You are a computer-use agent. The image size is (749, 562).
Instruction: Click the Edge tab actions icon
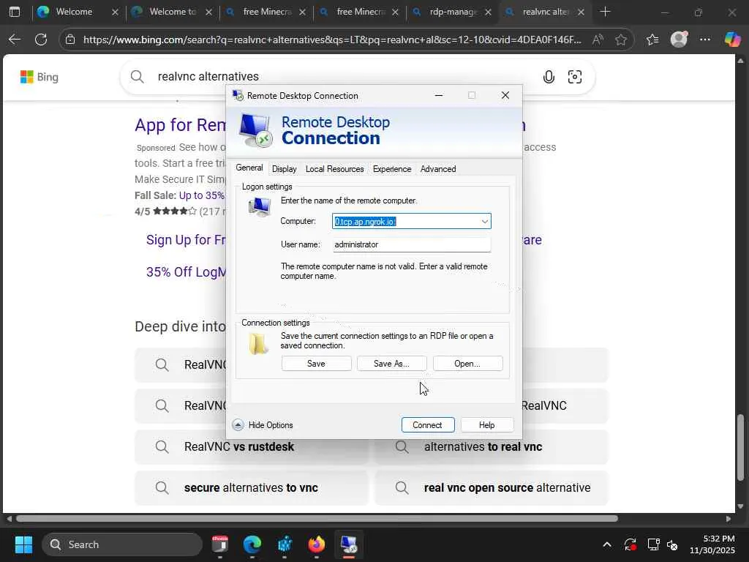[15, 12]
